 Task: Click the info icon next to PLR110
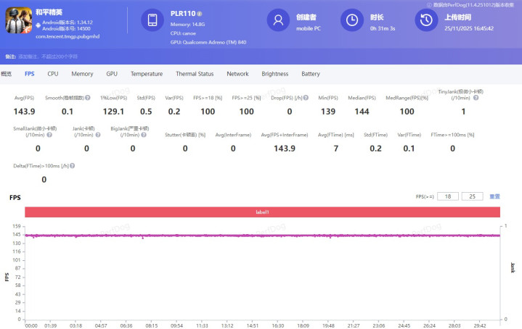[x=200, y=14]
